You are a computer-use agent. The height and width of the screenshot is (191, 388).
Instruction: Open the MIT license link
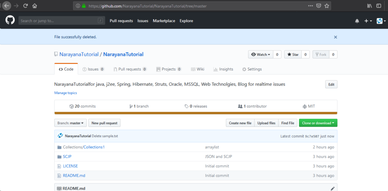click(308, 106)
